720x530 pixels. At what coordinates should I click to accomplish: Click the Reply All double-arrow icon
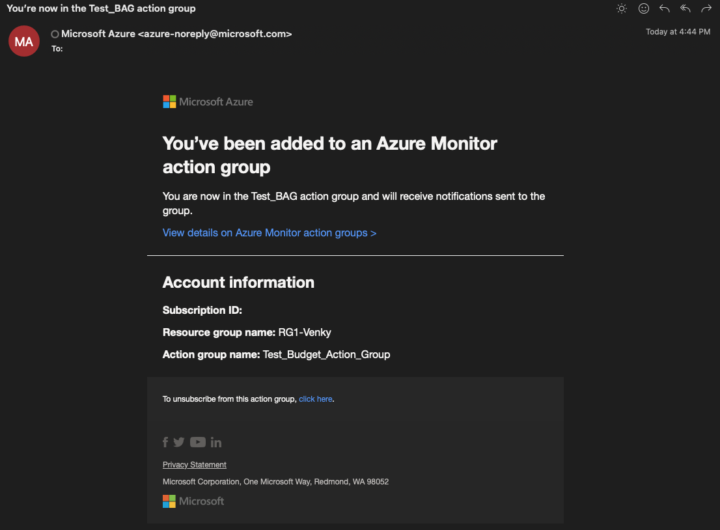tap(685, 8)
